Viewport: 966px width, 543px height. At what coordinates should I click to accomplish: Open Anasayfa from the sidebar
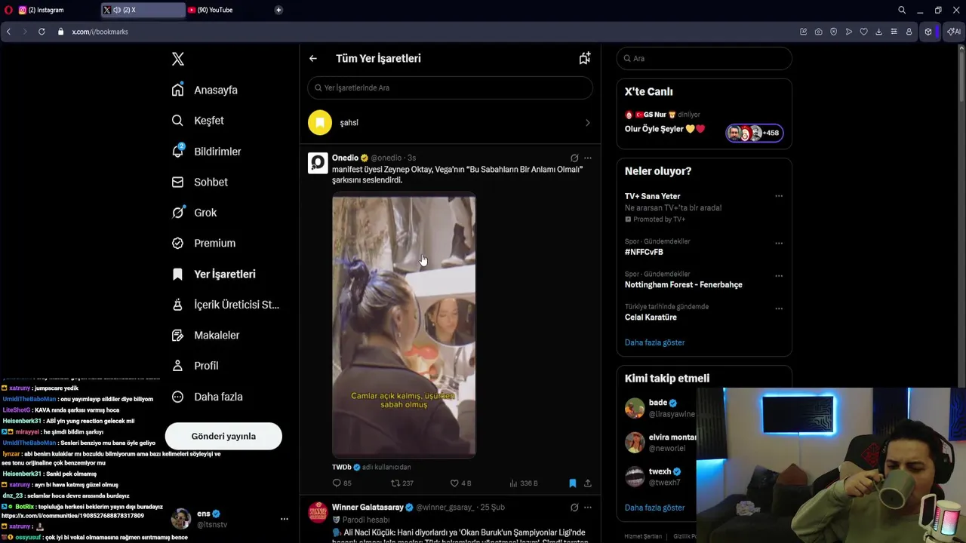205,90
